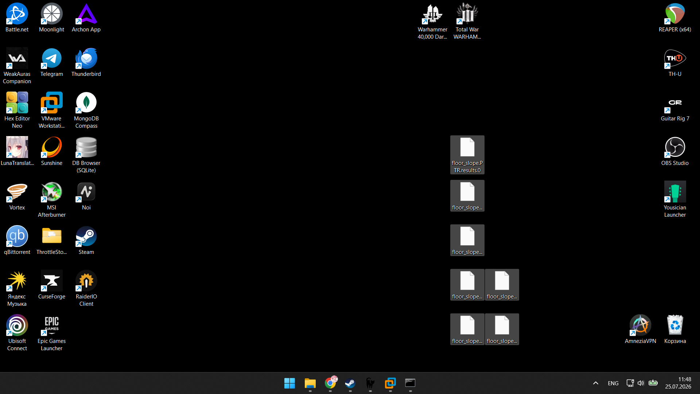This screenshot has width=700, height=394.
Task: Select the Sunshine desktop icon
Action: click(51, 151)
